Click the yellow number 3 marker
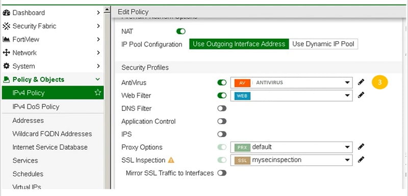408x196 pixels. pyautogui.click(x=379, y=82)
